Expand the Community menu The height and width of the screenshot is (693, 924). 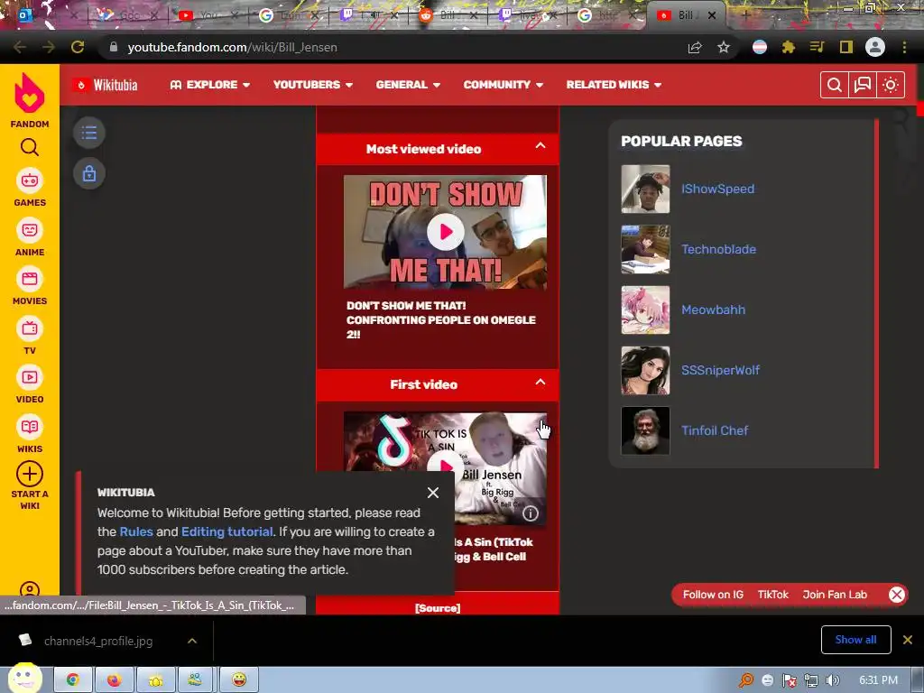504,85
